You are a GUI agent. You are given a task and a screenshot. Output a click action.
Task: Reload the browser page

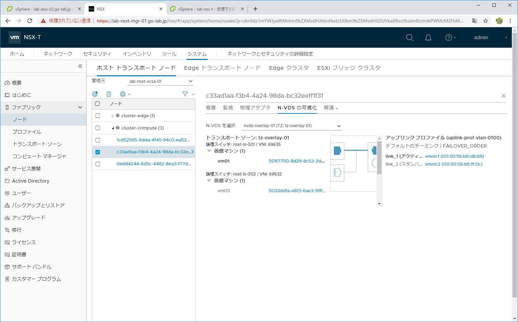(x=30, y=21)
